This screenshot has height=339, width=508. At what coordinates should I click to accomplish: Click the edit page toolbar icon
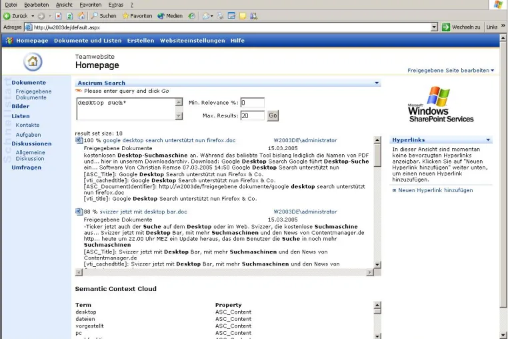[231, 15]
